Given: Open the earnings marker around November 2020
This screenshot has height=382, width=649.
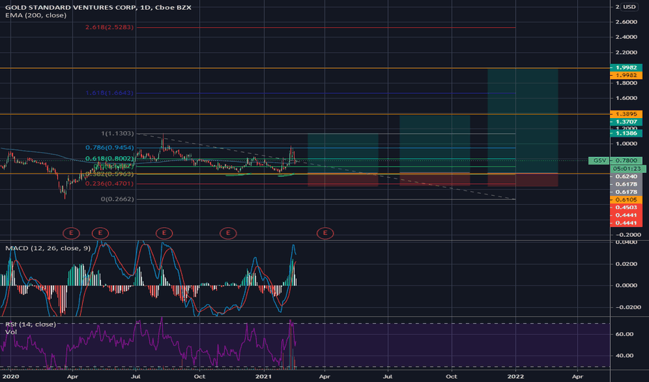Looking at the screenshot, I should [x=228, y=233].
